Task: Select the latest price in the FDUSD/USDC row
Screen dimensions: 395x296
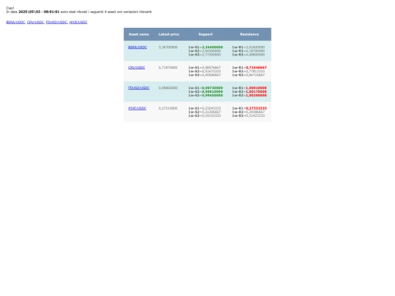Action: (168, 88)
